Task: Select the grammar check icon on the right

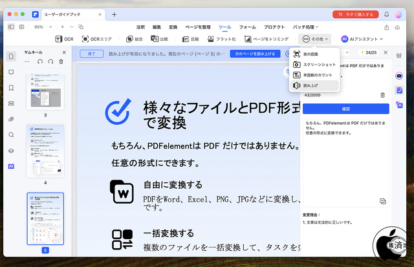Action: click(399, 91)
